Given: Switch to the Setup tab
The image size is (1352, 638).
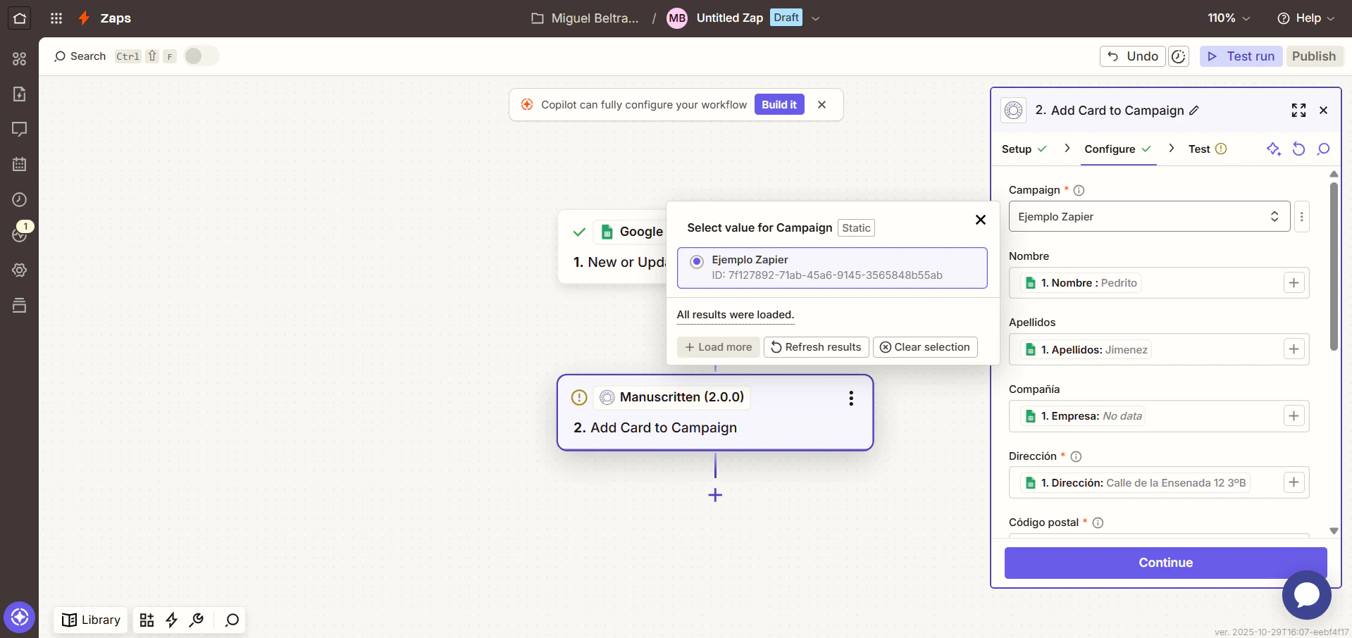Looking at the screenshot, I should pyautogui.click(x=1018, y=149).
